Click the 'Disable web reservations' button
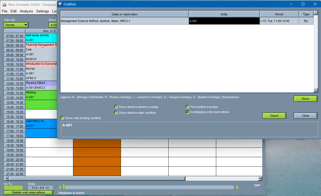This screenshot has width=321, height=196. pyautogui.click(x=28, y=192)
